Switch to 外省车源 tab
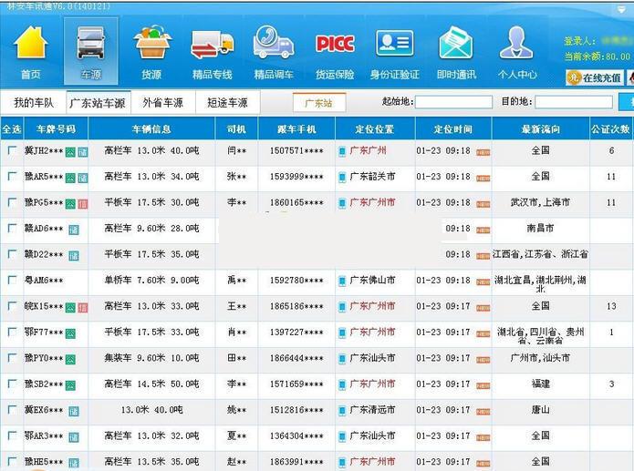Screen dimensions: 634x471 click(x=163, y=102)
